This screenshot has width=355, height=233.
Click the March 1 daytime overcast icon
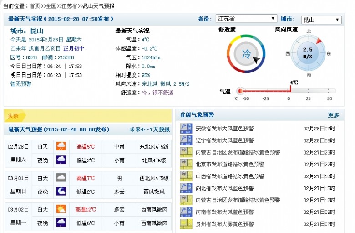[61, 178]
